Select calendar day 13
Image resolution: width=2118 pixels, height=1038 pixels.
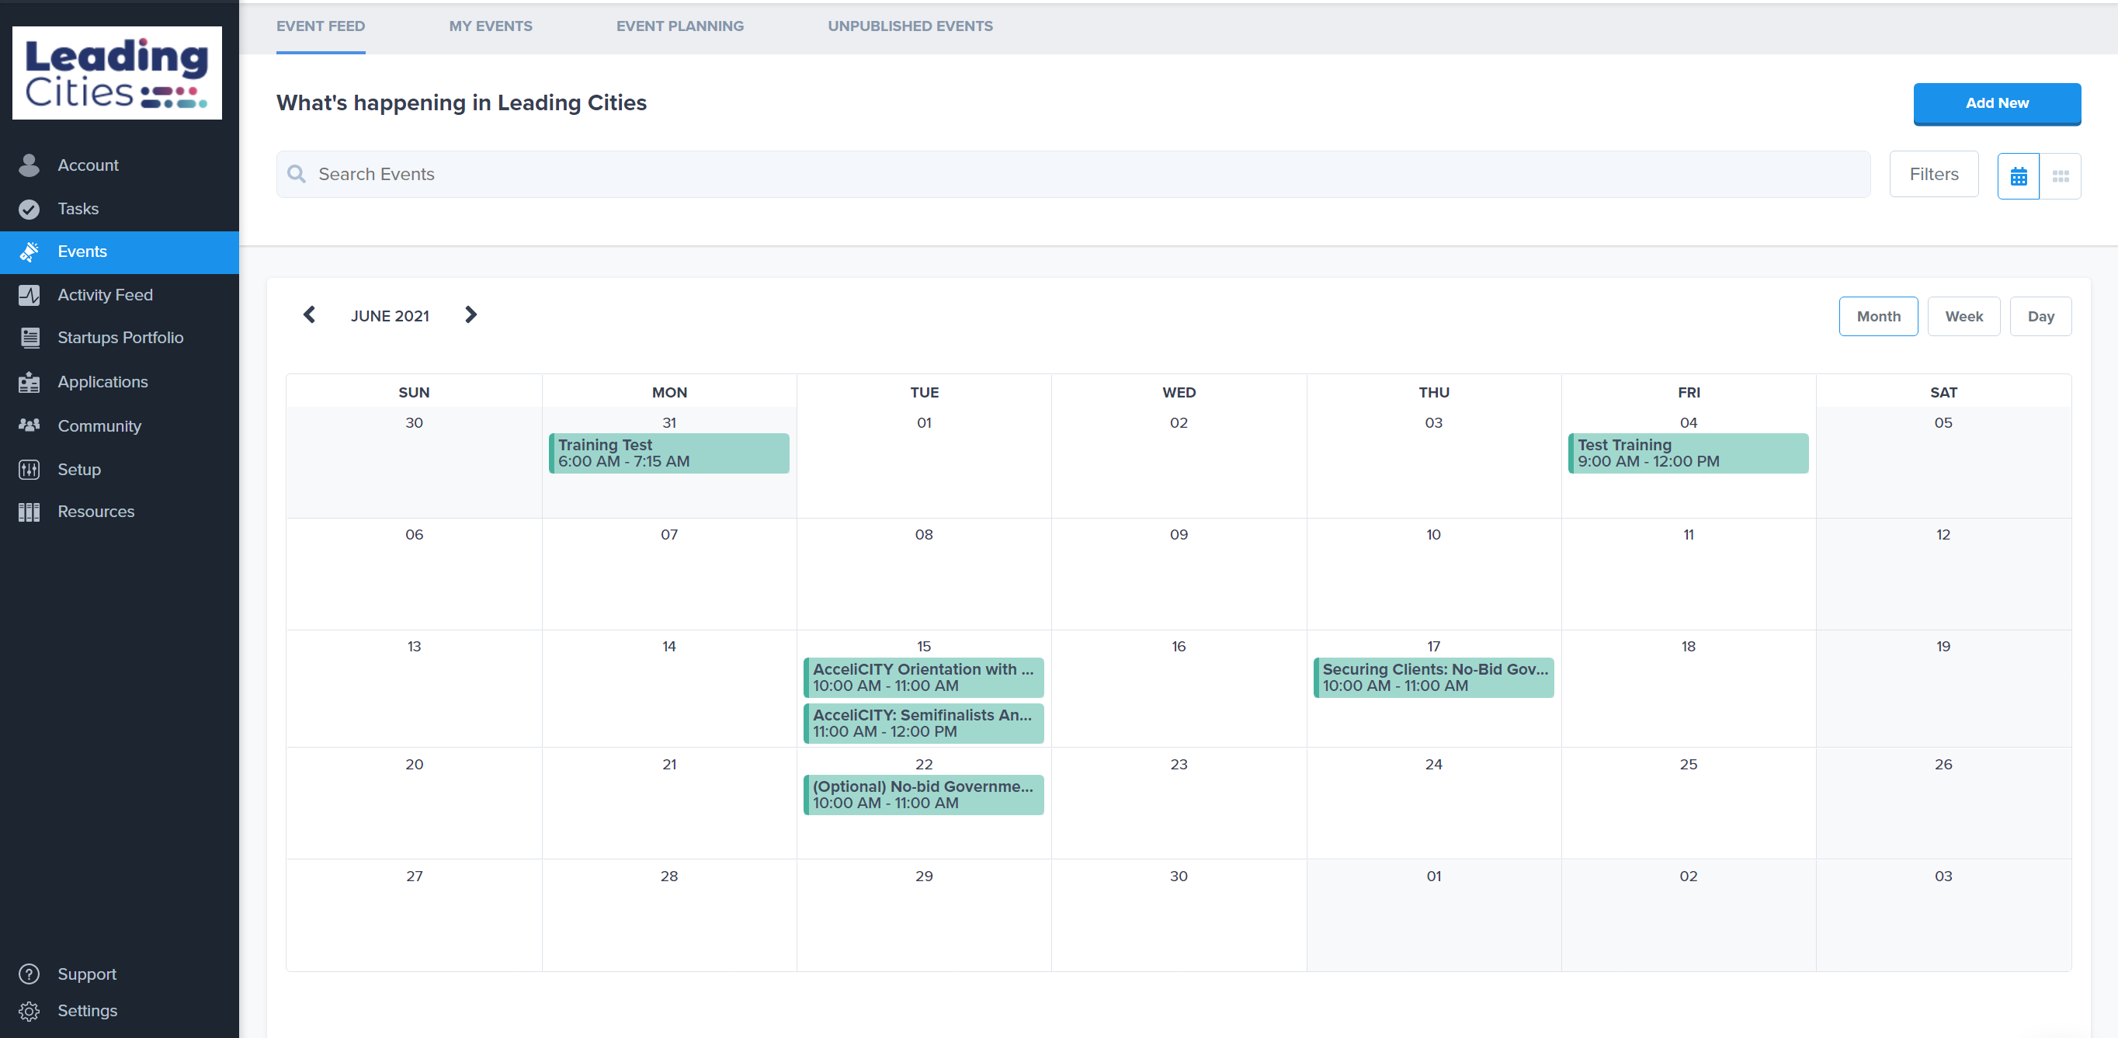(x=414, y=647)
